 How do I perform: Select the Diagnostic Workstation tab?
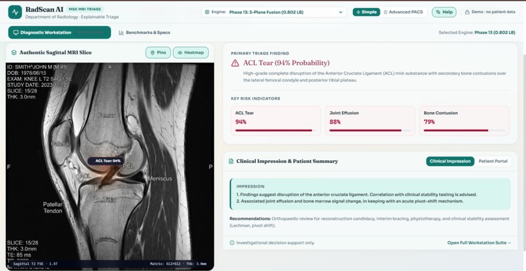coord(59,33)
